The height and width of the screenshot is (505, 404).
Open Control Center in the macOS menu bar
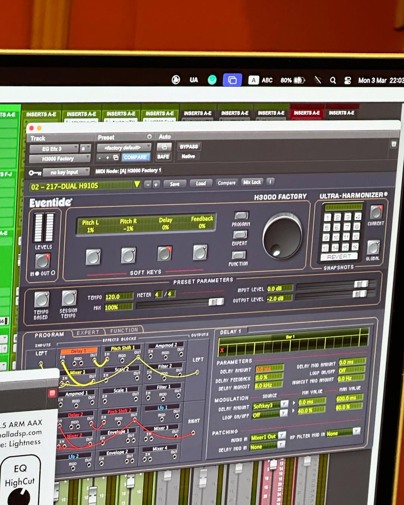point(348,80)
